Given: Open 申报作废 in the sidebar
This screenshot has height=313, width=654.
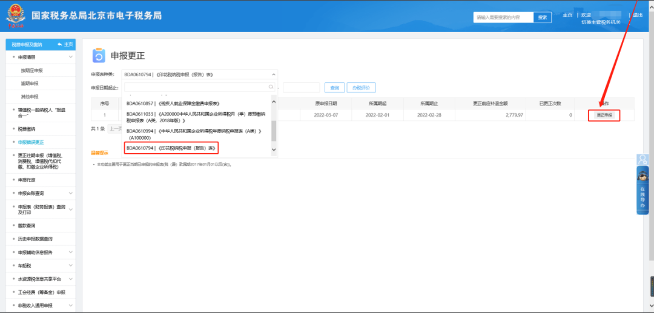Looking at the screenshot, I should coord(27,180).
